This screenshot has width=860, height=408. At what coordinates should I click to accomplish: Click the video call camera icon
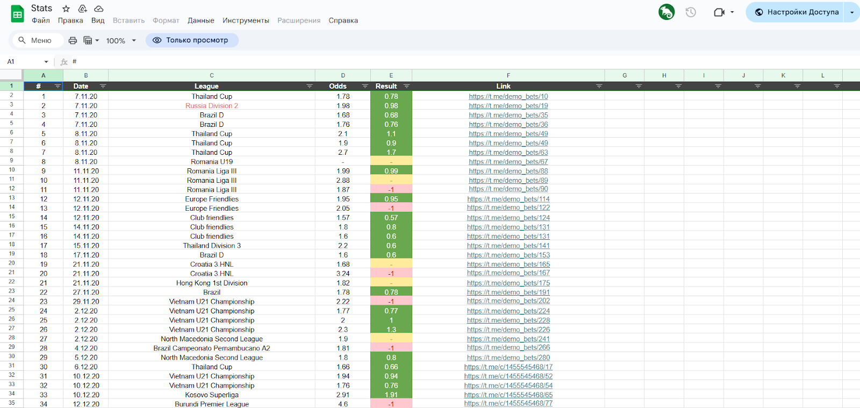coord(719,12)
